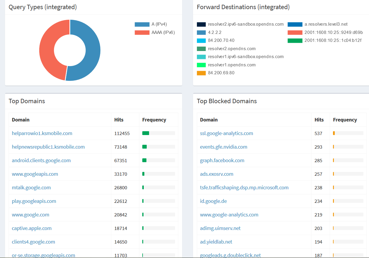The width and height of the screenshot is (369, 258).
Task: Click the resolver2.opendns.com legend color box
Action: pos(201,48)
